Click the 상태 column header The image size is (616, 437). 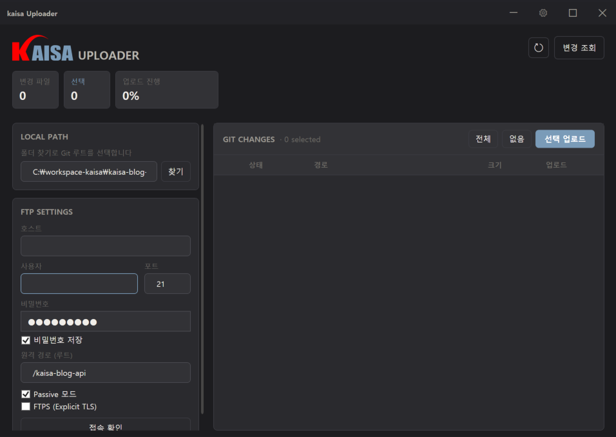coord(256,164)
